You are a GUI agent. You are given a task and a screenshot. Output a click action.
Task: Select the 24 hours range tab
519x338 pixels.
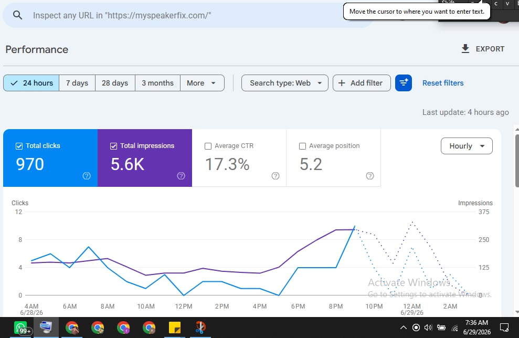click(x=31, y=83)
